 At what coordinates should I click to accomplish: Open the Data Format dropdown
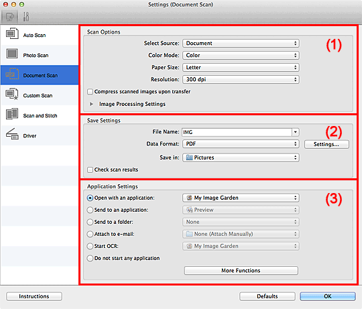tap(241, 143)
